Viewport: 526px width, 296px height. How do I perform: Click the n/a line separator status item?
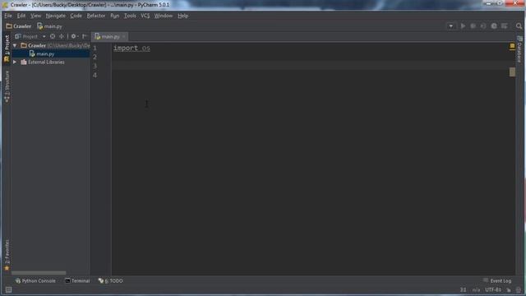tap(476, 289)
